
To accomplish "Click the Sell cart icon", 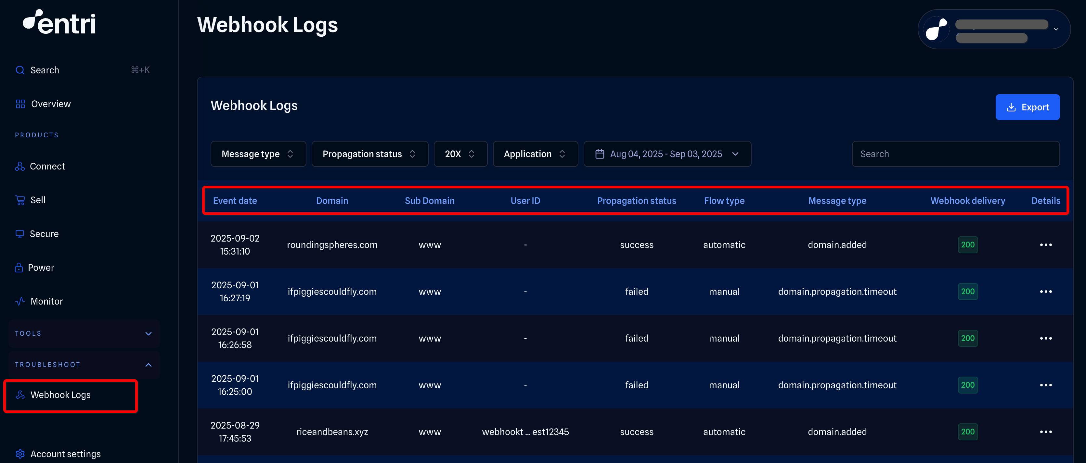I will [20, 200].
